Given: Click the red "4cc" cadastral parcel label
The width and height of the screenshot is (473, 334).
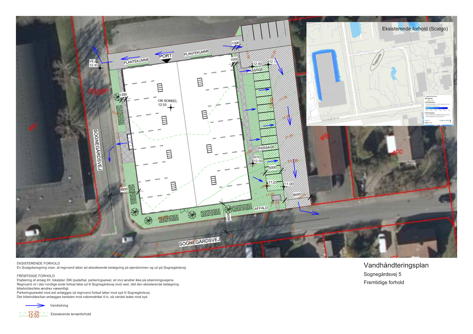Looking at the screenshot, I should [397, 152].
